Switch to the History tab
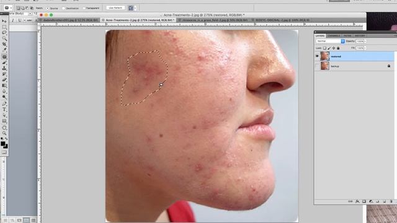The height and width of the screenshot is (223, 397). pyautogui.click(x=360, y=36)
